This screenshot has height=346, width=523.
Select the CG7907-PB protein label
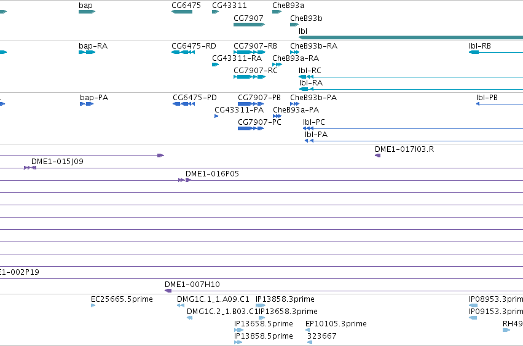[x=259, y=98]
